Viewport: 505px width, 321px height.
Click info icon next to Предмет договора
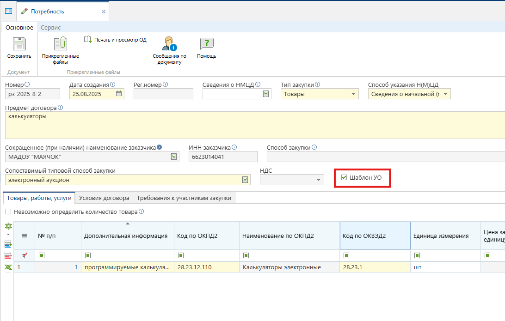(60, 108)
